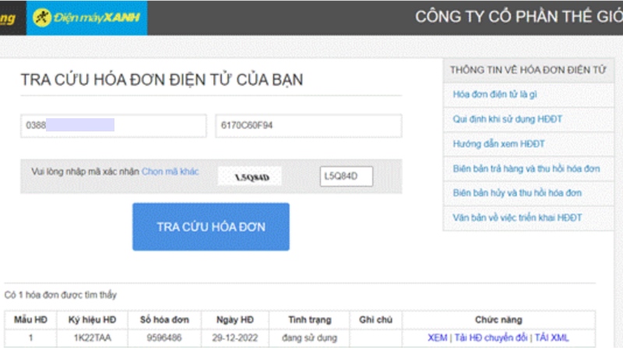Click 'Tải HĐ chuyển đổi' link
Viewport: 623px width, 350px height.
(x=491, y=338)
